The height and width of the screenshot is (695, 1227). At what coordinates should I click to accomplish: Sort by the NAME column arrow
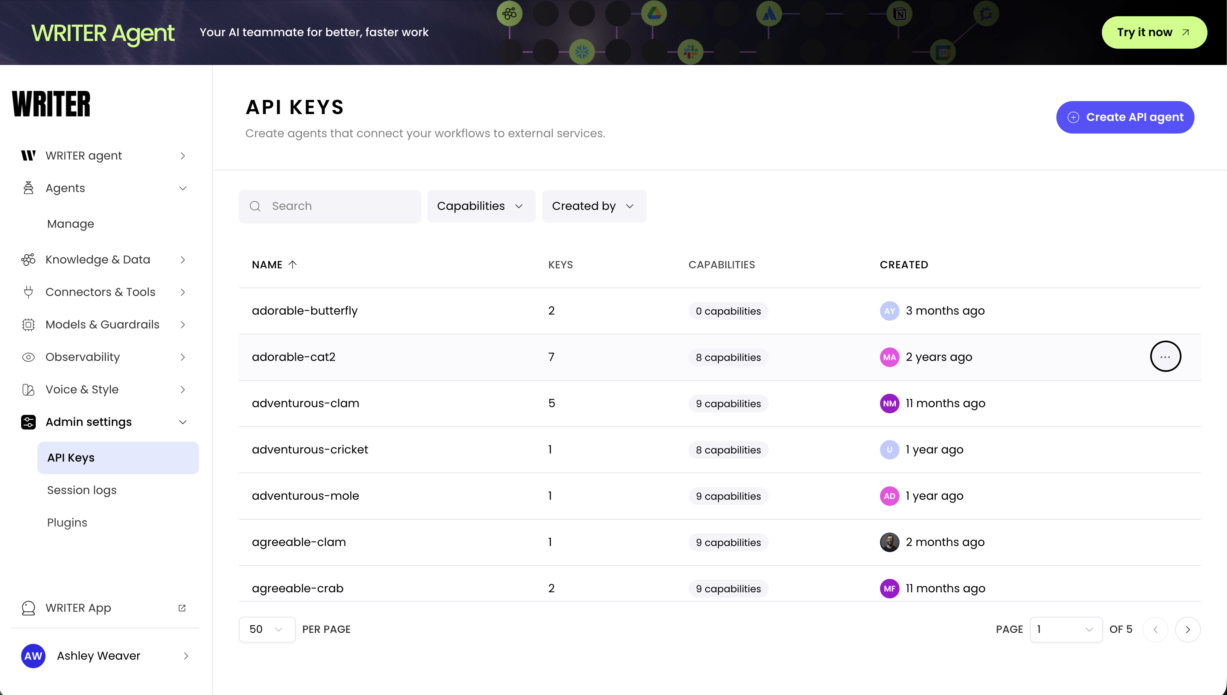click(293, 264)
